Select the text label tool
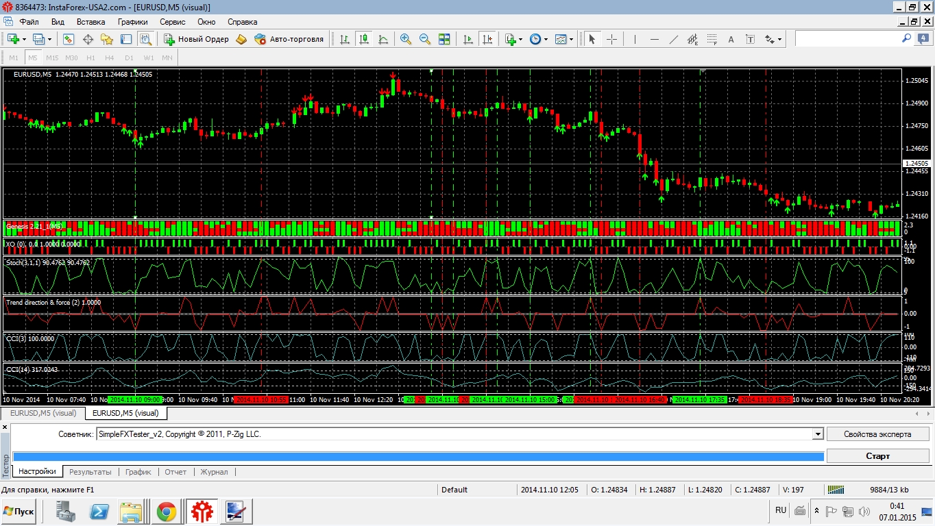935x526 pixels. pos(731,39)
